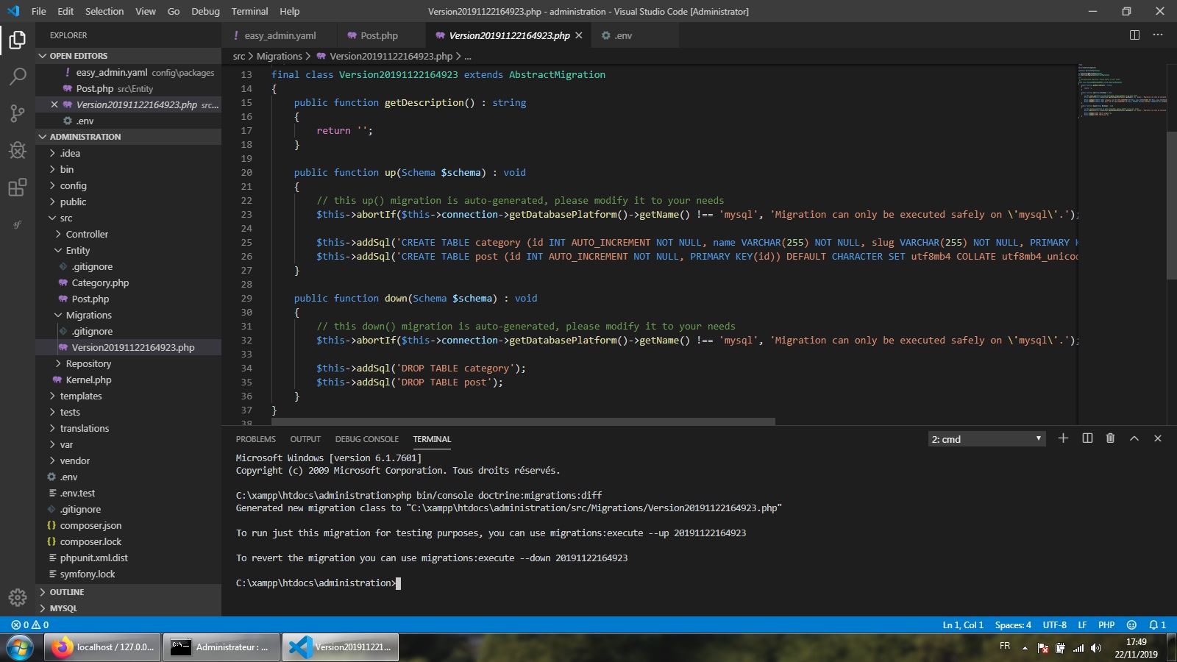Open the terminal selector dropdown '2: cmd'
1177x662 pixels.
[986, 439]
